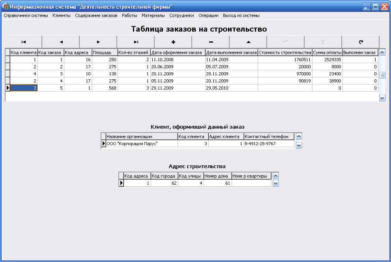Image resolution: width=391 pixels, height=262 pixels.
Task: Select cell ООО "Корпорация Парус"
Action: pyautogui.click(x=142, y=144)
